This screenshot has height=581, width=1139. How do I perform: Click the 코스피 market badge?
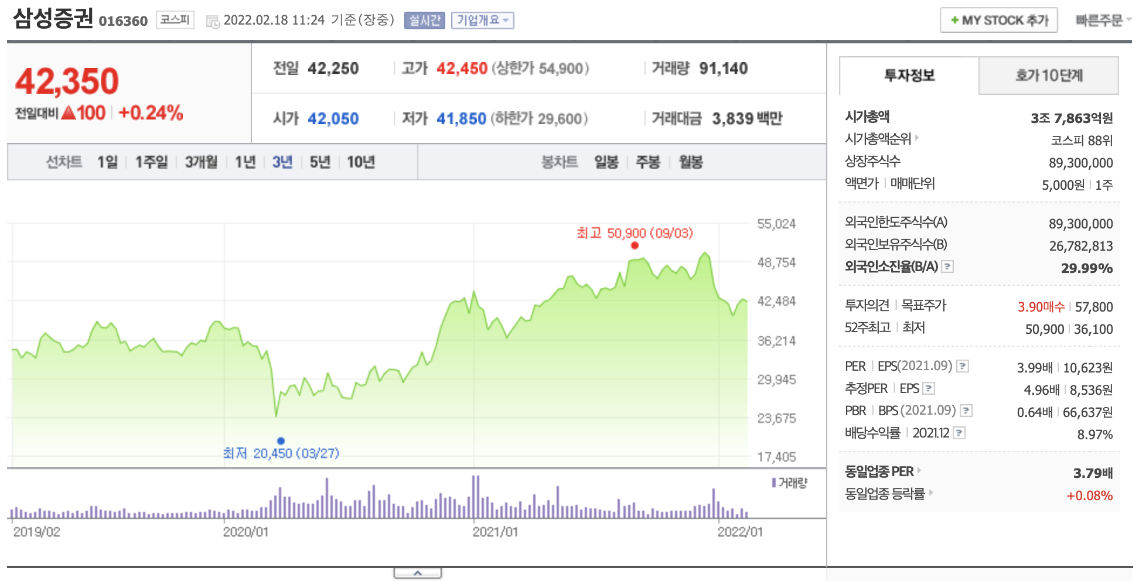[175, 20]
